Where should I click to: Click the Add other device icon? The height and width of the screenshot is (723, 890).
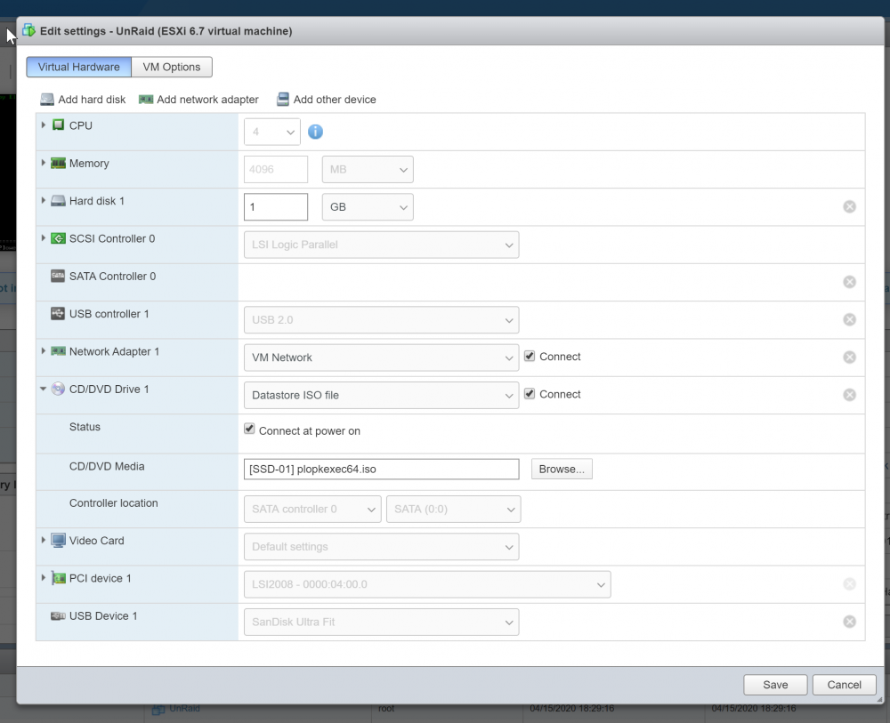click(283, 100)
